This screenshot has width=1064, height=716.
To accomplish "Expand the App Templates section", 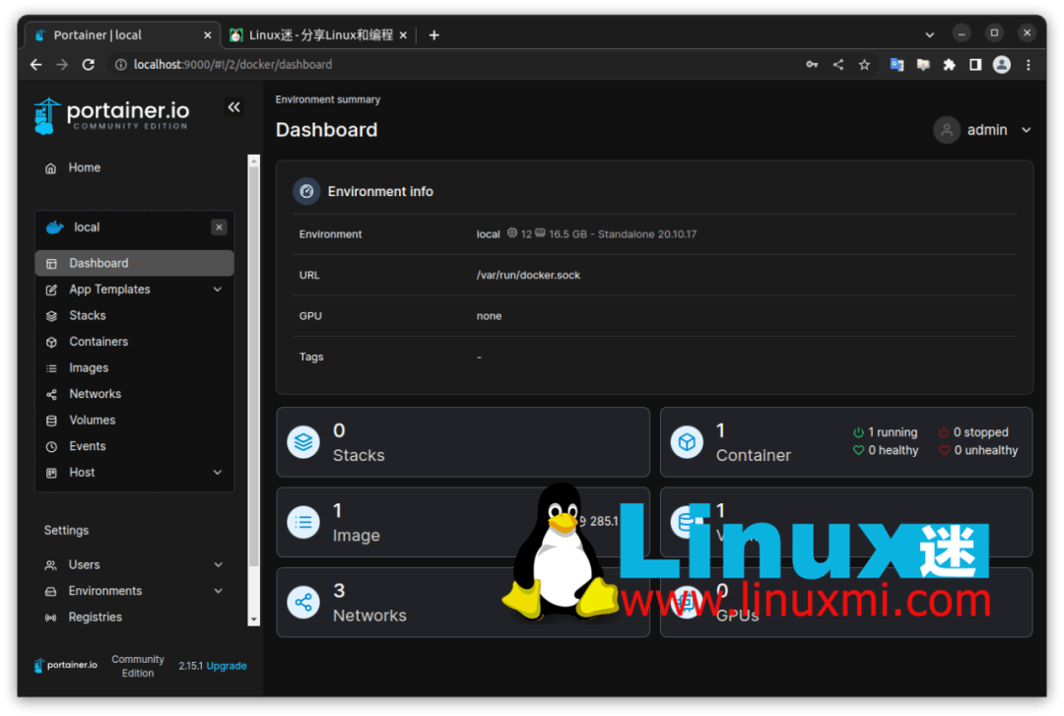I will tap(217, 290).
